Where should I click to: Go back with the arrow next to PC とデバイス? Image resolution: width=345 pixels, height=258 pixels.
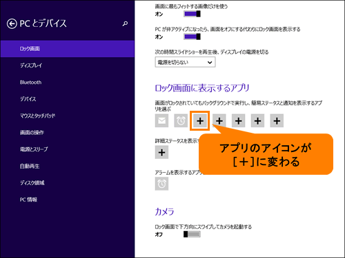[x=12, y=23]
